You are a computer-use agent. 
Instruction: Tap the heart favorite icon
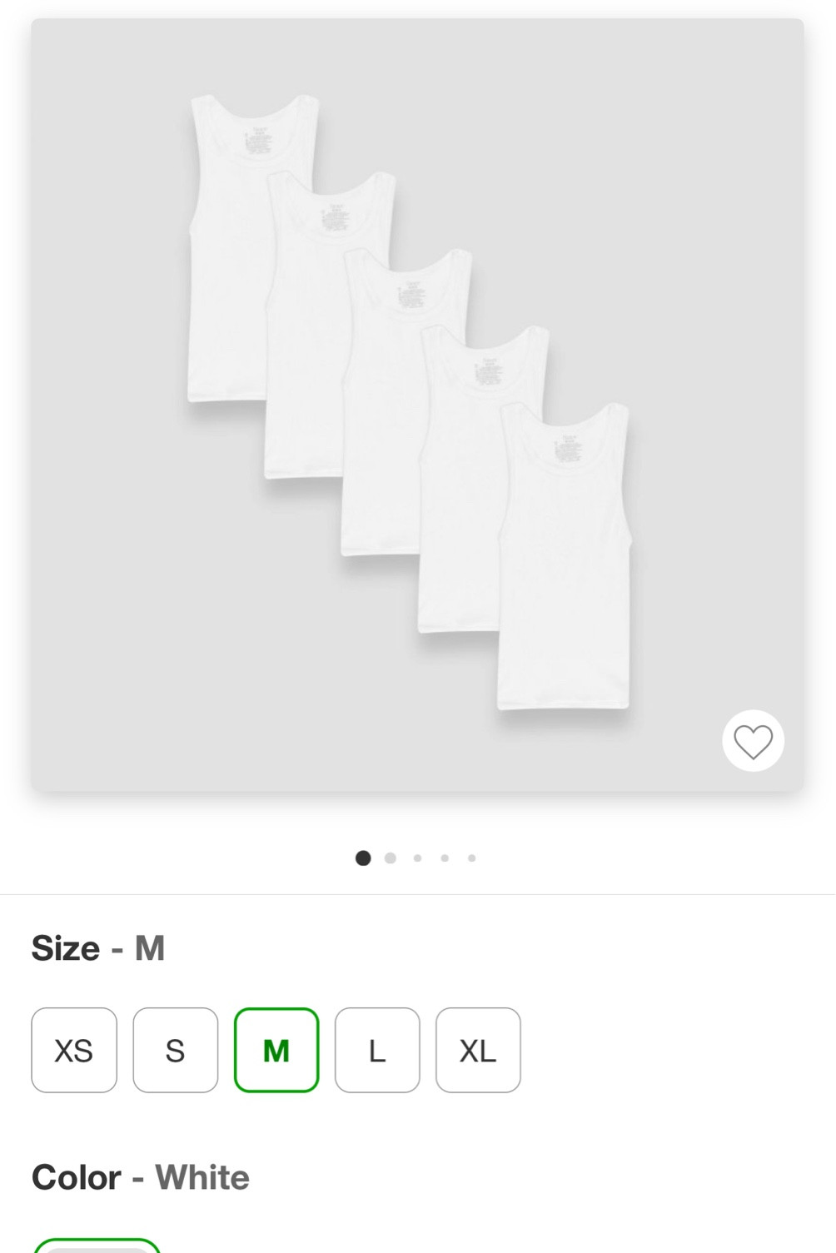click(753, 741)
